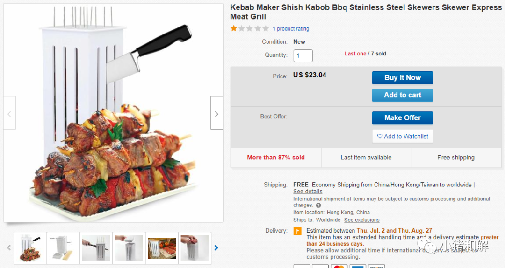Image resolution: width=505 pixels, height=268 pixels.
Task: Select second thumbnail showing maker parts
Action: point(63,248)
